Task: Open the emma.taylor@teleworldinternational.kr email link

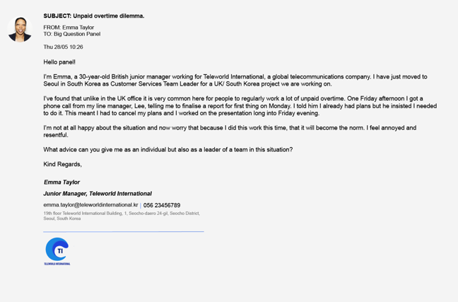Action: click(90, 205)
